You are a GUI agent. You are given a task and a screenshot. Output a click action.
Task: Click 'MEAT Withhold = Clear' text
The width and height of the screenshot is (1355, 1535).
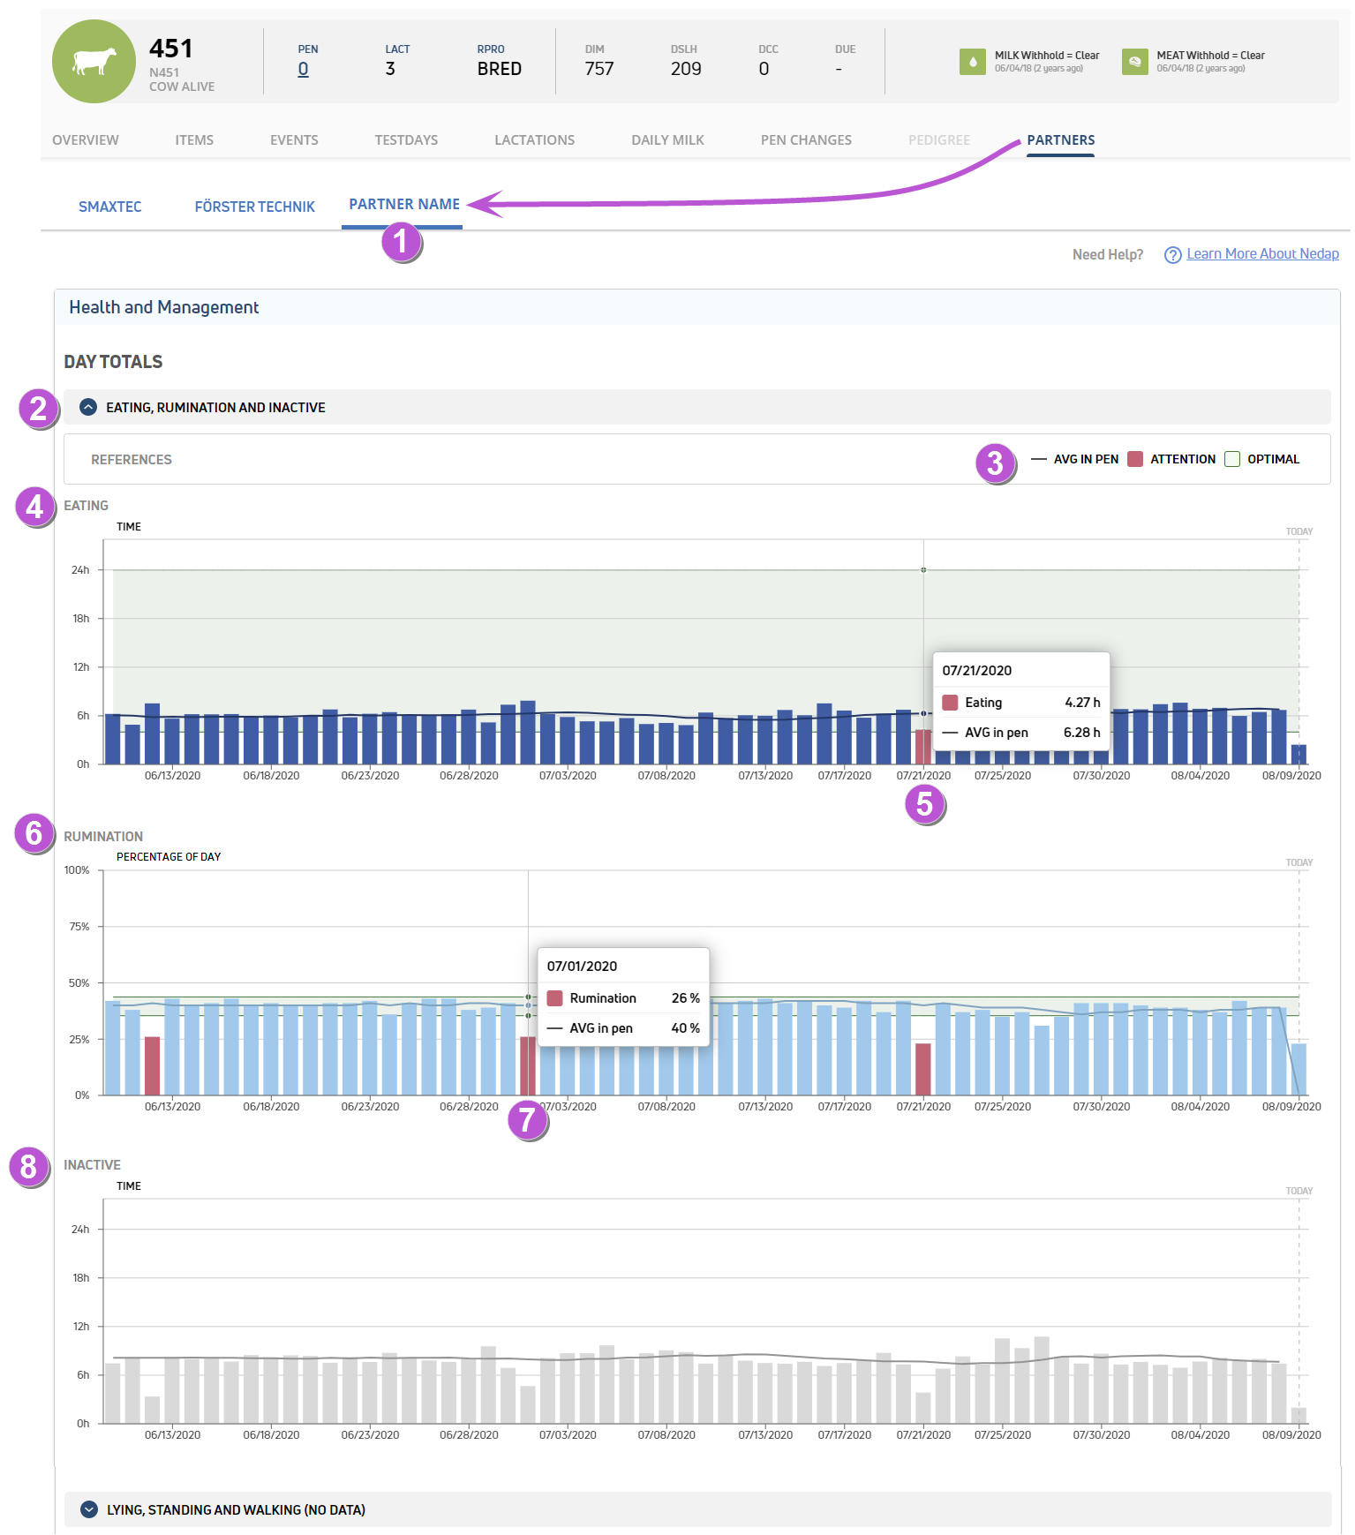(1211, 56)
